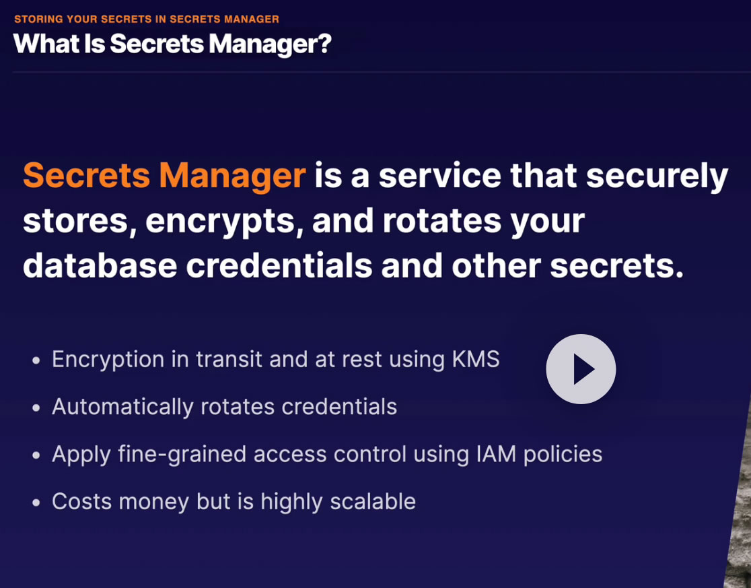This screenshot has height=588, width=751.
Task: Click the bullet dot before "Costs money"
Action: coord(36,502)
